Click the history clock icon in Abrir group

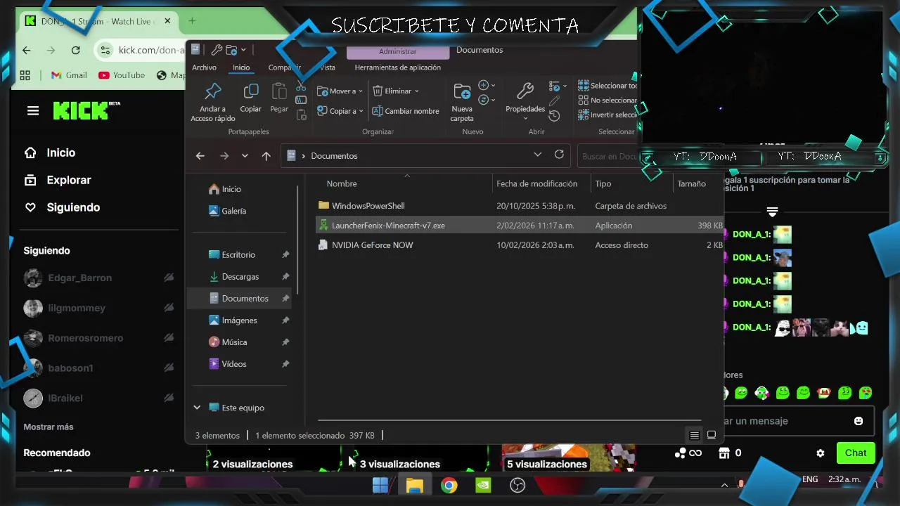pos(554,116)
